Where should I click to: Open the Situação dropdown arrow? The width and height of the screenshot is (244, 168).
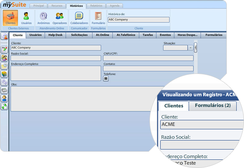190,48
